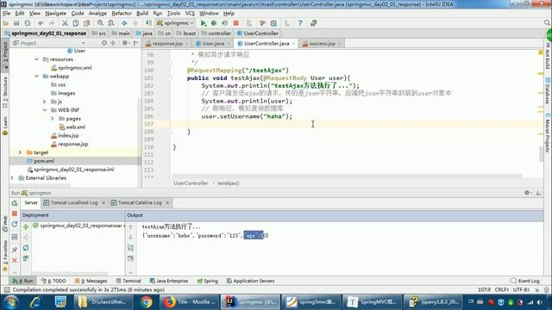The image size is (552, 310).
Task: Click red X close icon in Run sidebar
Action: [x=15, y=260]
